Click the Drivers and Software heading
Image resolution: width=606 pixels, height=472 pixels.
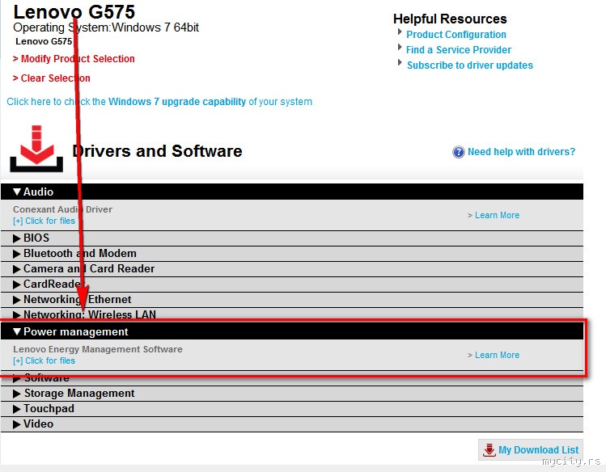click(157, 151)
